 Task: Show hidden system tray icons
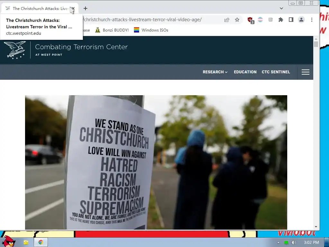tap(278, 242)
